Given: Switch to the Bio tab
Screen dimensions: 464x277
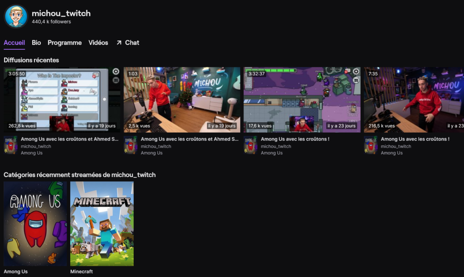Looking at the screenshot, I should [x=36, y=43].
